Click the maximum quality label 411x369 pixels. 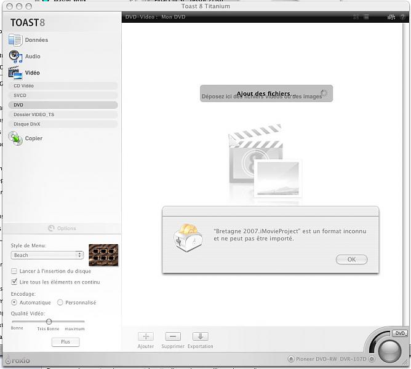(x=74, y=328)
